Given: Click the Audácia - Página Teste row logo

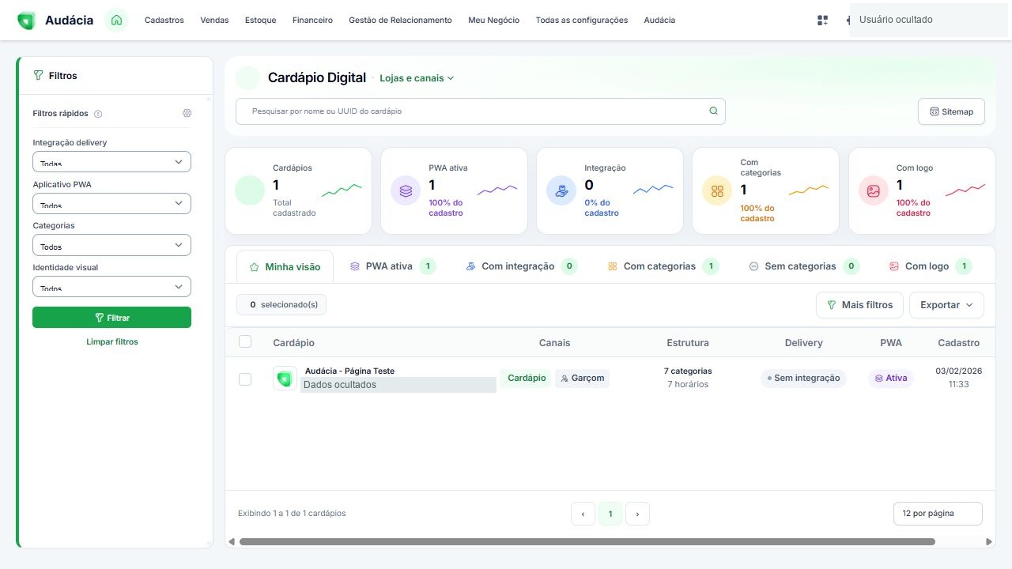Looking at the screenshot, I should click(x=285, y=379).
